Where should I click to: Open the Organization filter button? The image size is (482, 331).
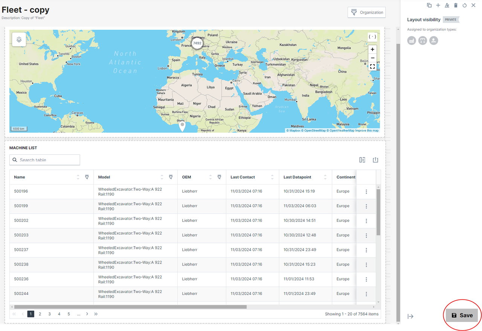pos(366,12)
